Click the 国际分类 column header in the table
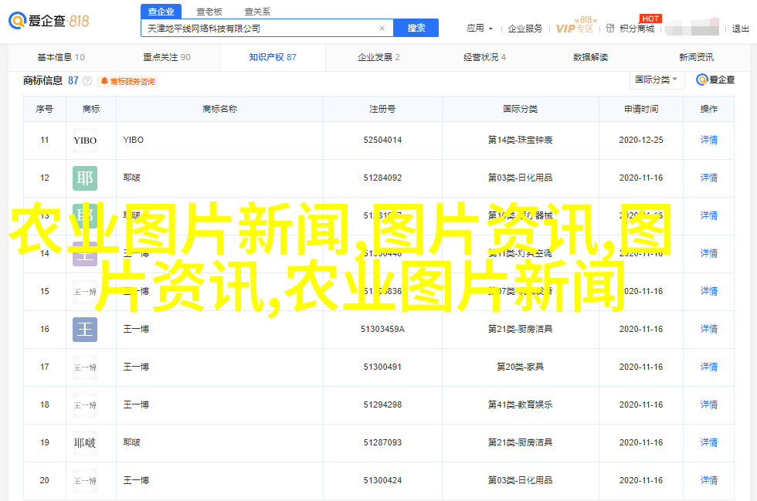This screenshot has width=757, height=501. click(521, 109)
